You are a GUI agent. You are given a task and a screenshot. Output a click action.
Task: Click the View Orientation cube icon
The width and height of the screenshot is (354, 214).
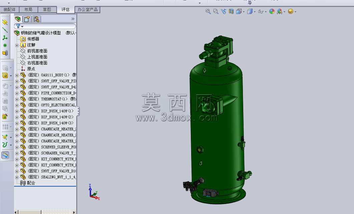(x=239, y=11)
